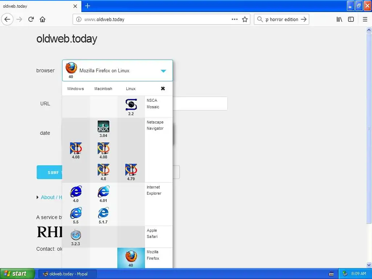Viewport: 372px width, 279px height.
Task: Click the Linux column header
Action: click(131, 89)
